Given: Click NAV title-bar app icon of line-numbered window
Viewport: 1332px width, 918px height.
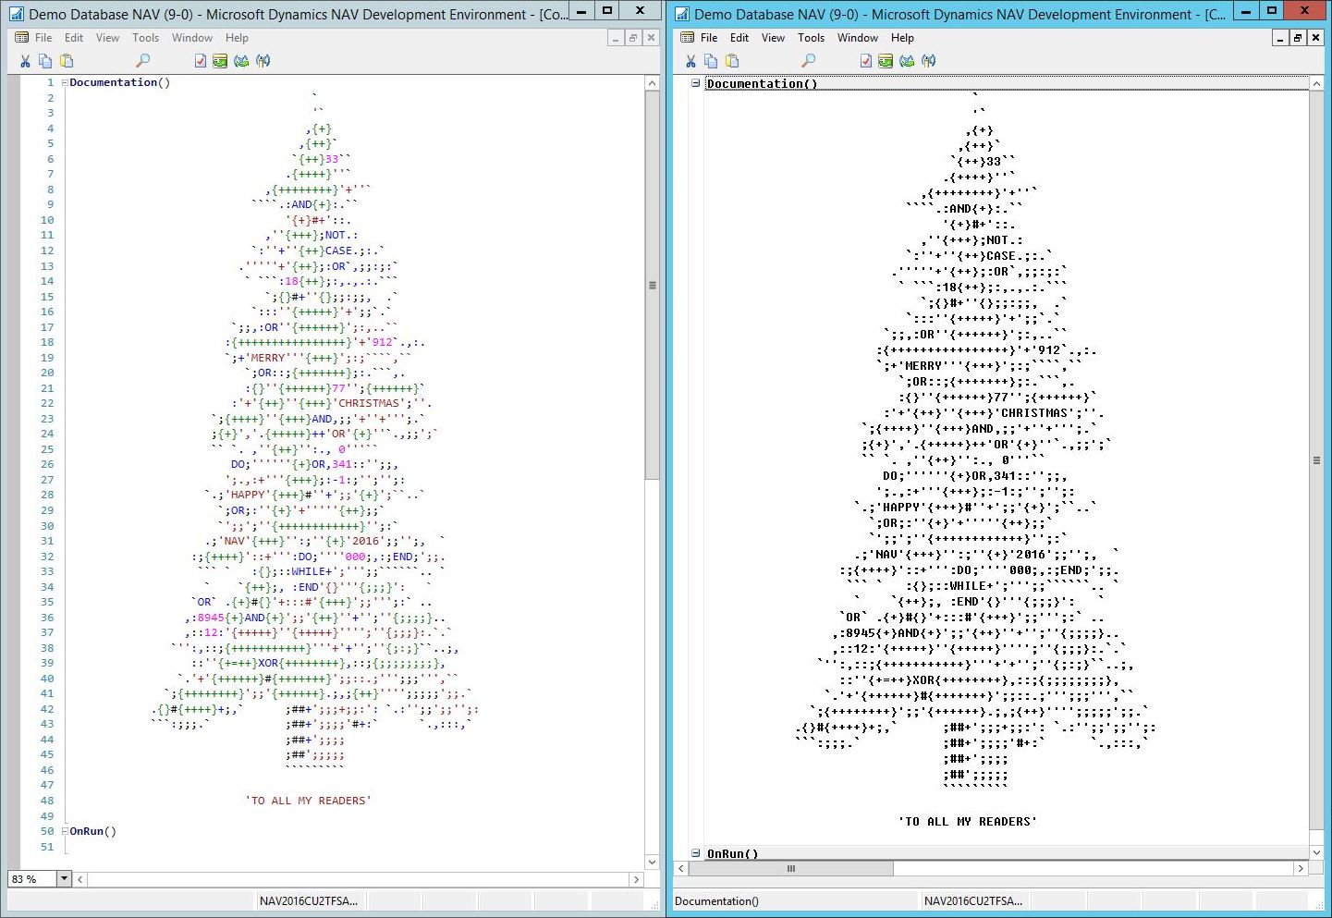Looking at the screenshot, I should coord(16,14).
